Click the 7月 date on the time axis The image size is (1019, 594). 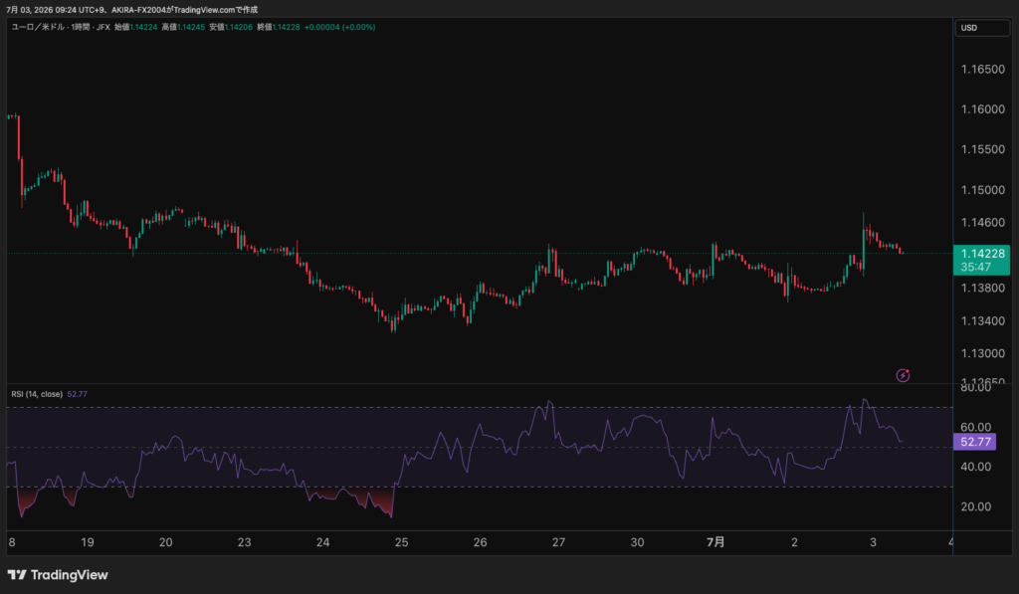[x=715, y=542]
